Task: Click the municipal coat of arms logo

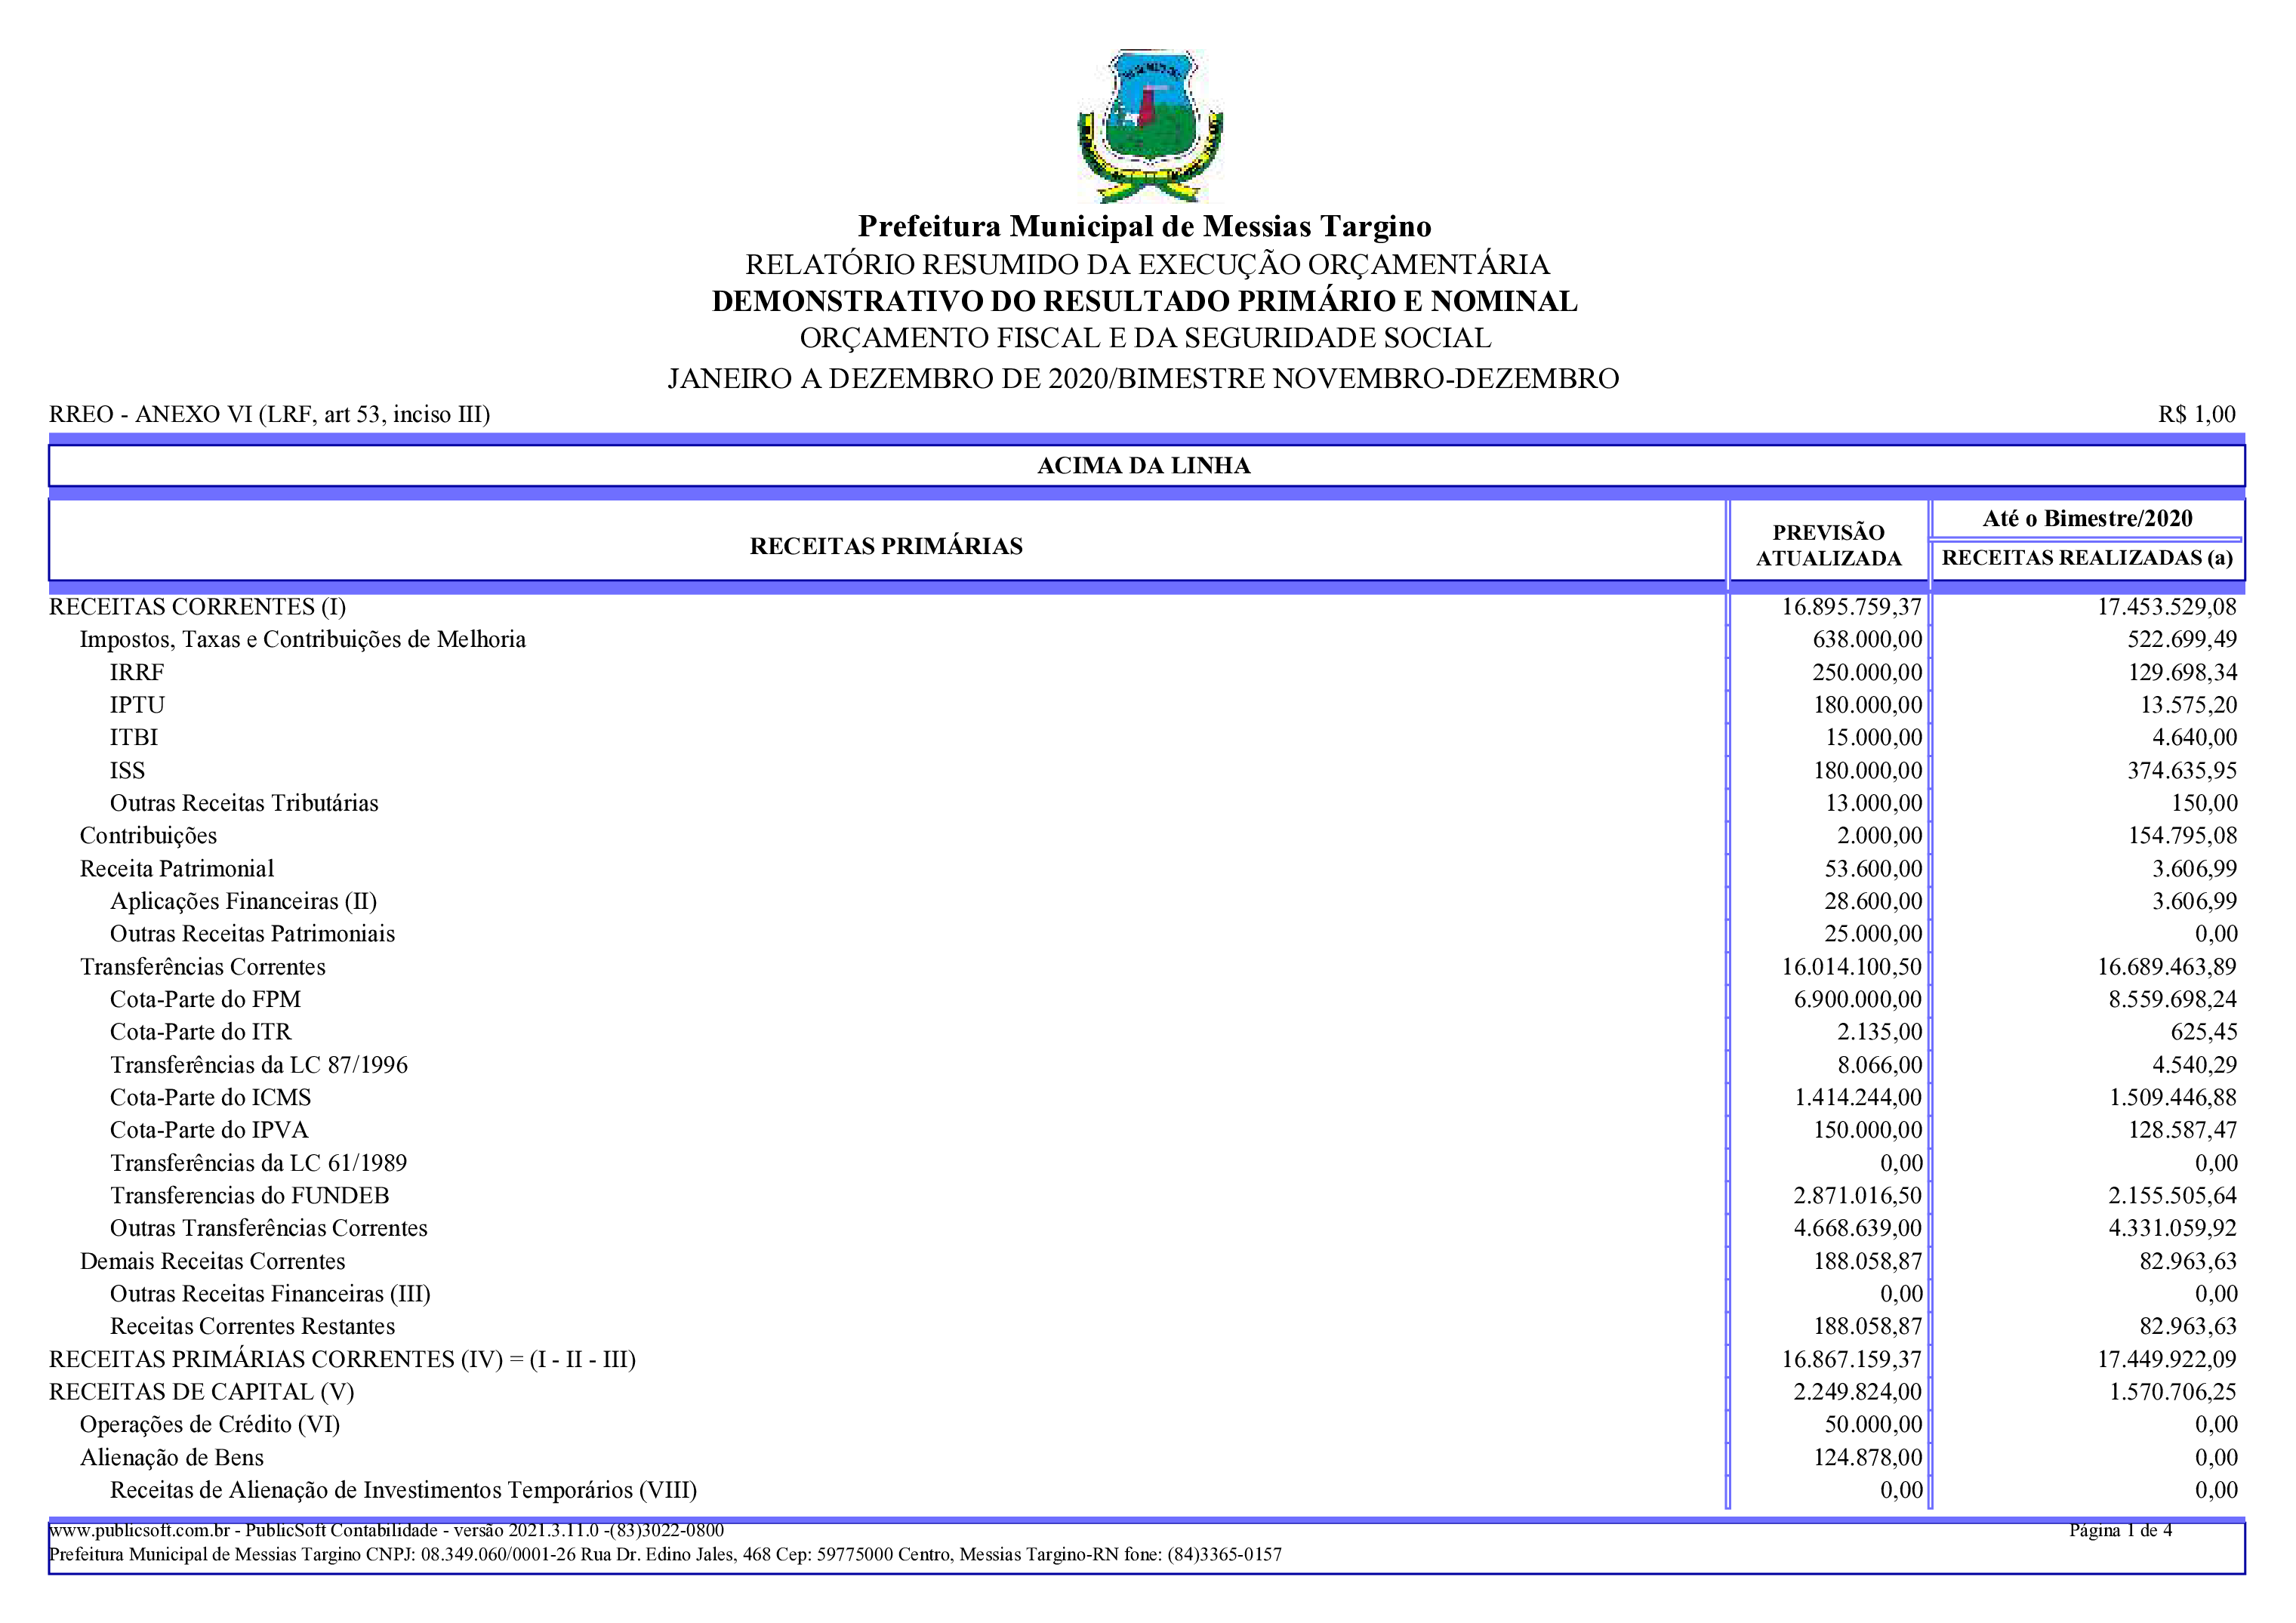Action: click(1149, 126)
